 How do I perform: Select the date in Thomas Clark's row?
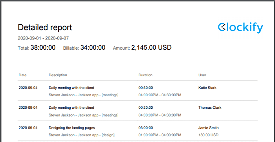point(28,108)
